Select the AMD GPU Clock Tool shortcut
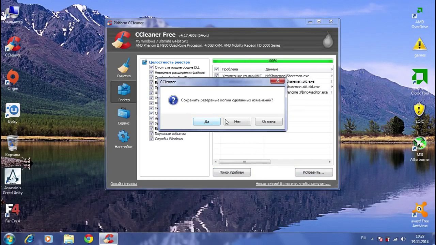Viewport: 436px width, 245px height. tap(420, 82)
